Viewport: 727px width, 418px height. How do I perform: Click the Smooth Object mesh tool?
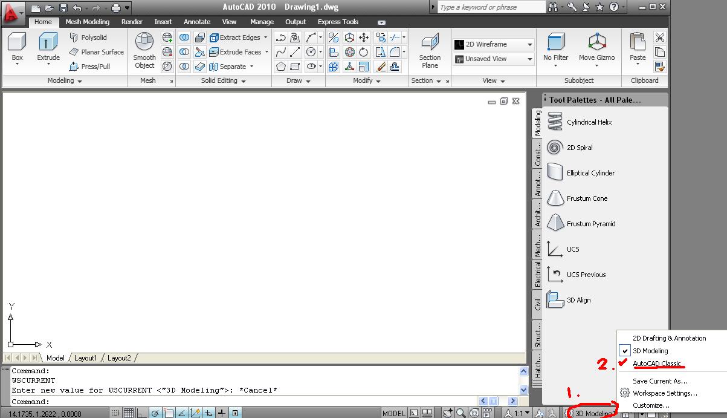144,51
